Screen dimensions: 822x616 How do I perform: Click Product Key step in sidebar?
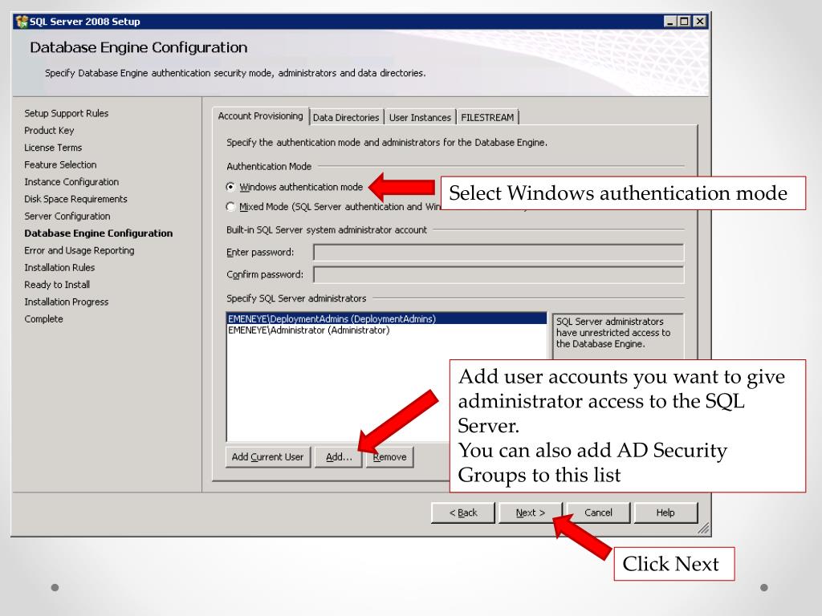pyautogui.click(x=49, y=131)
